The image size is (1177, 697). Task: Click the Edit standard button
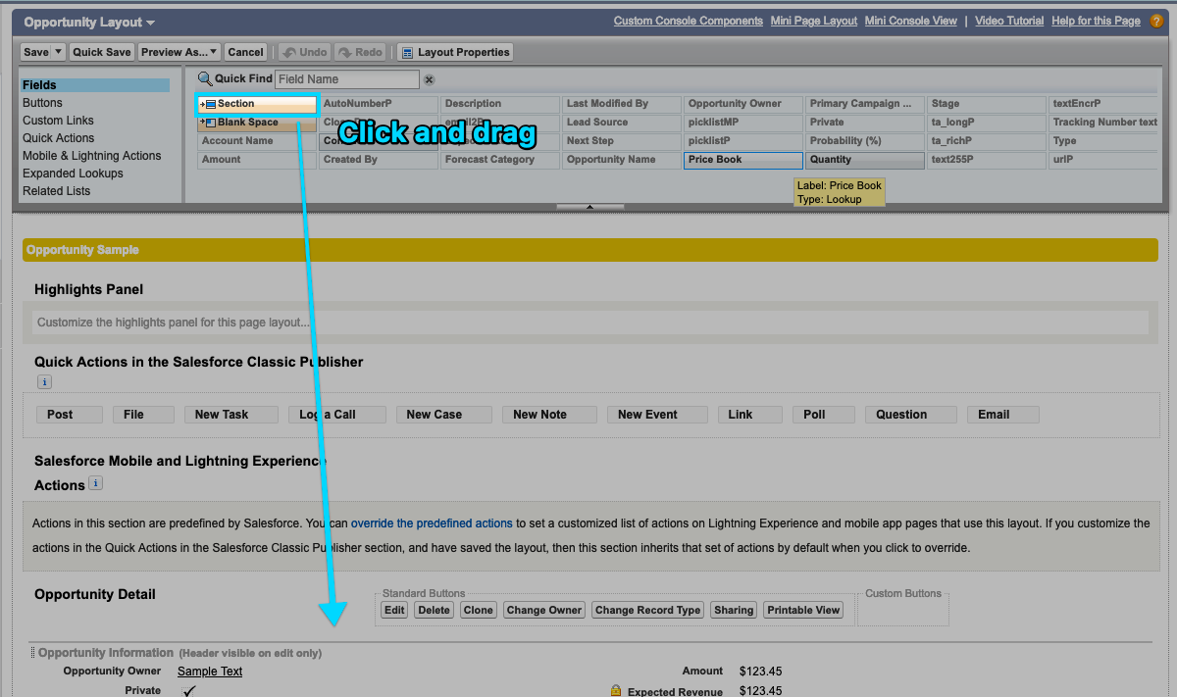(x=394, y=610)
